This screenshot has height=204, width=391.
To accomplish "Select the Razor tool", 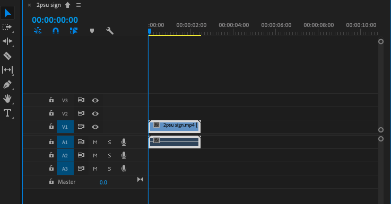I will [x=7, y=56].
